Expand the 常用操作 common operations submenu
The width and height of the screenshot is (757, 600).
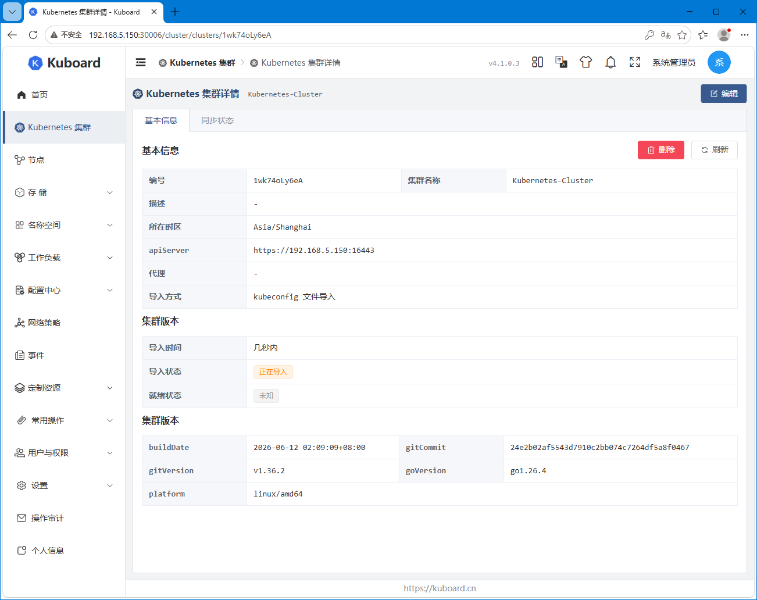(x=64, y=420)
